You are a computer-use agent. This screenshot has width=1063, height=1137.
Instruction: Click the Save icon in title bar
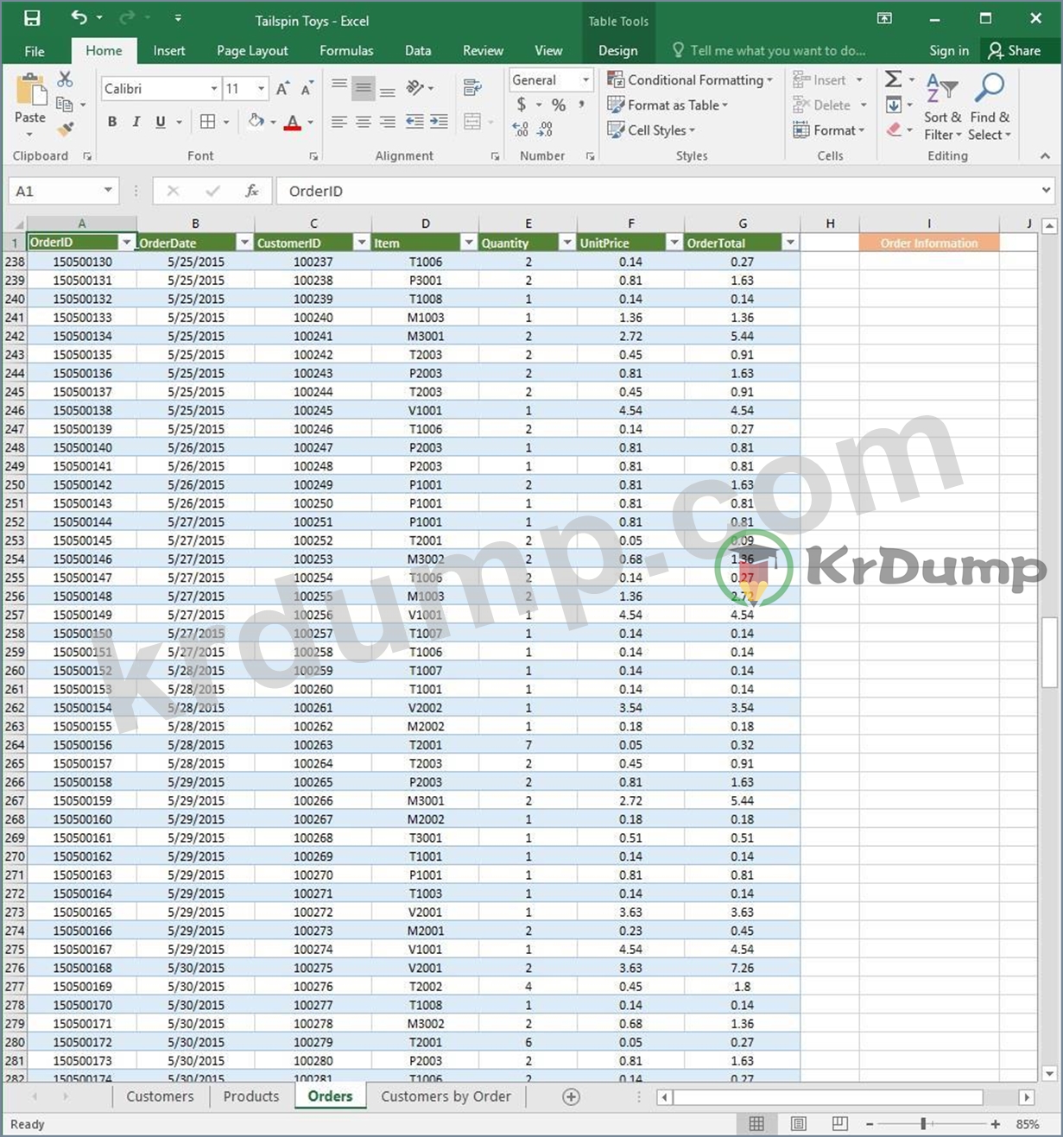pos(32,18)
